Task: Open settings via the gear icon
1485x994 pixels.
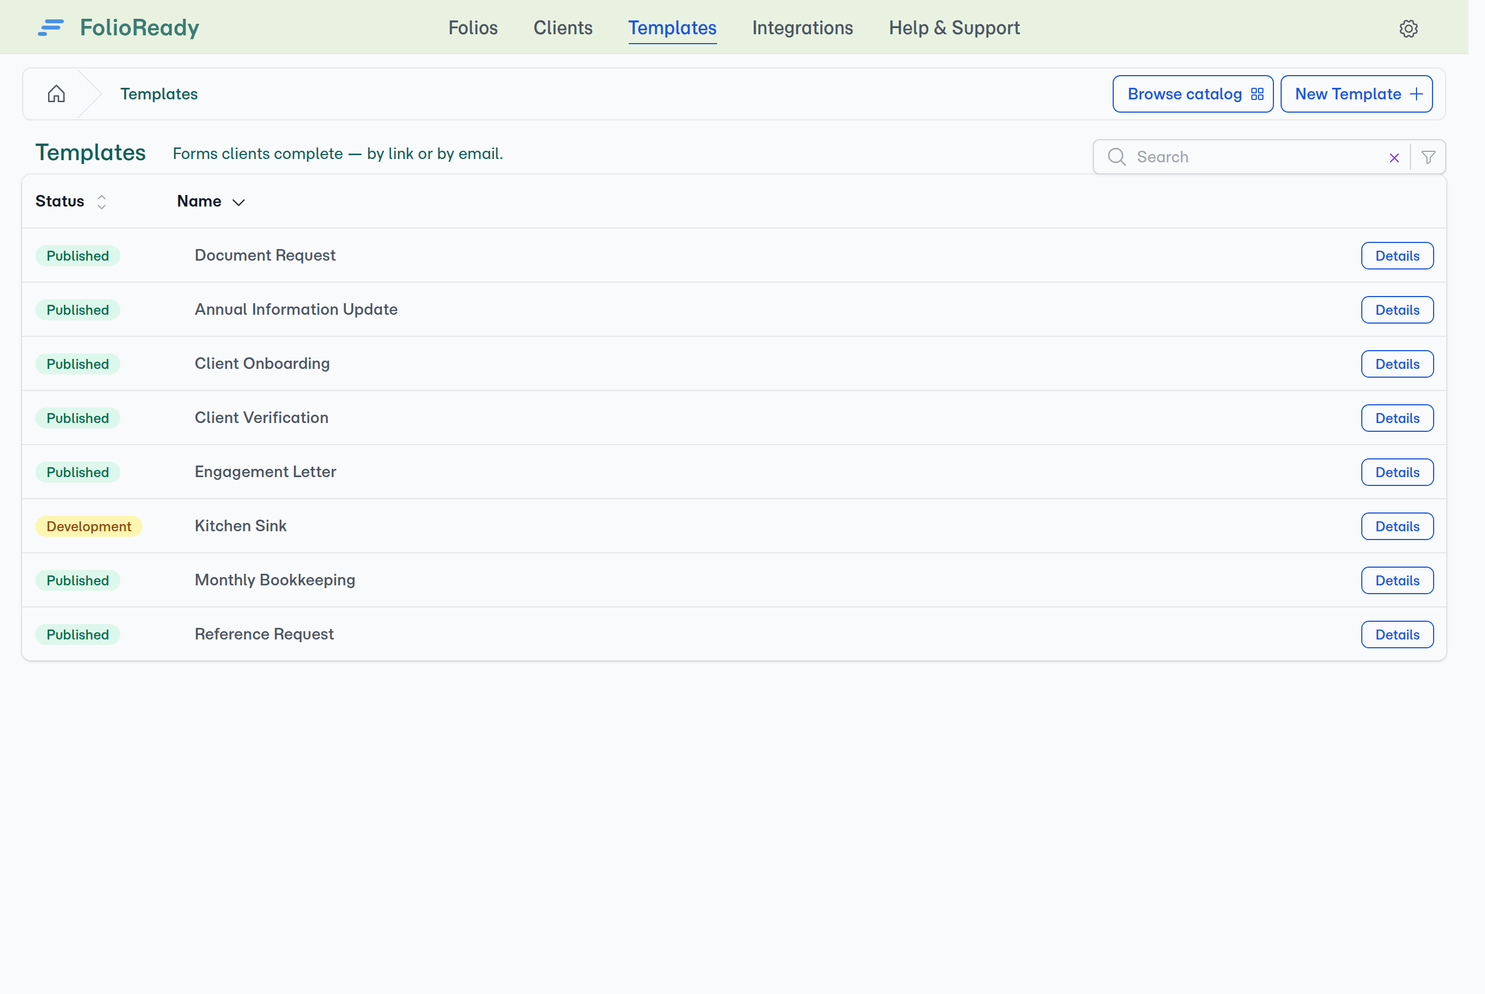Action: 1408,29
